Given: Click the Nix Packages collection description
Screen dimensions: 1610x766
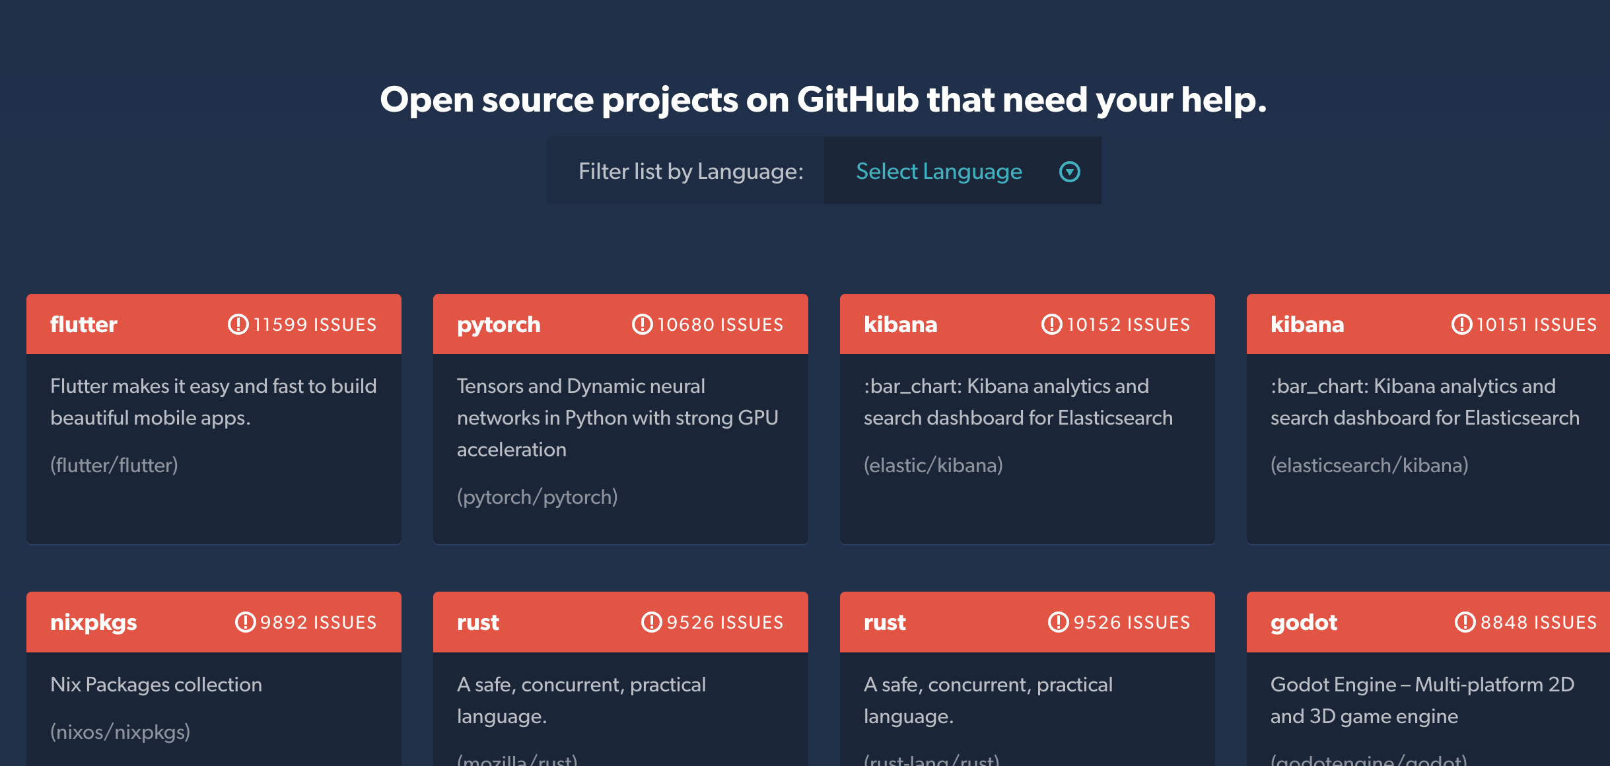Looking at the screenshot, I should pyautogui.click(x=157, y=685).
